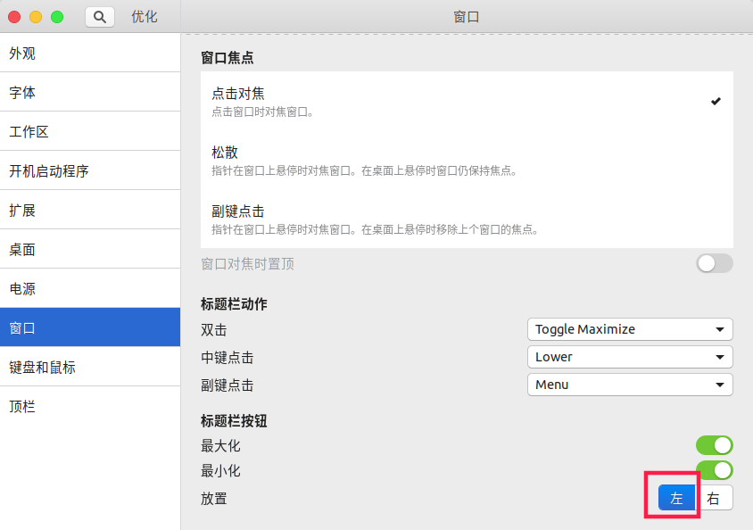The width and height of the screenshot is (753, 530).
Task: Select the 松散 focus mode option
Action: pyautogui.click(x=467, y=160)
